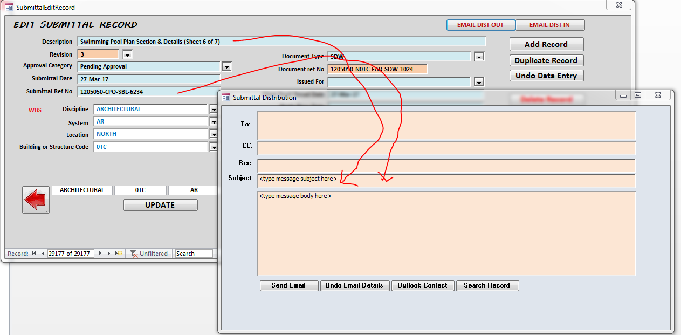Click the Approval Category field Pending Approval
681x335 pixels.
[x=149, y=66]
